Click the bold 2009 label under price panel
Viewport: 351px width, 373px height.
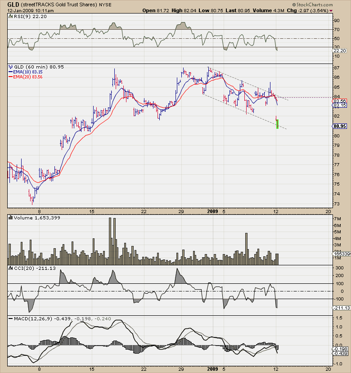click(212, 211)
